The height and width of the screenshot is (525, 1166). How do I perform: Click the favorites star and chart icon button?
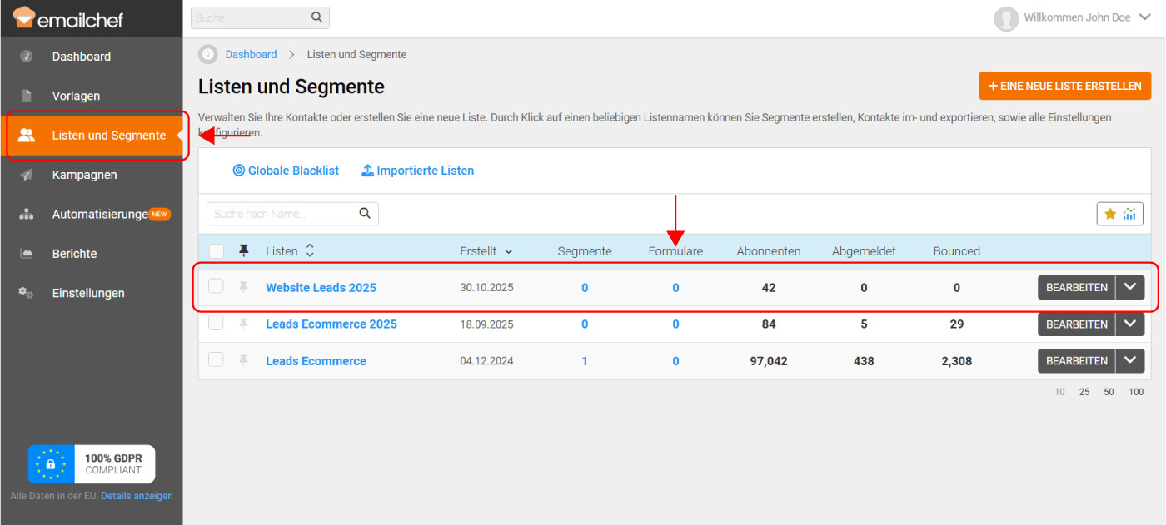pos(1119,214)
